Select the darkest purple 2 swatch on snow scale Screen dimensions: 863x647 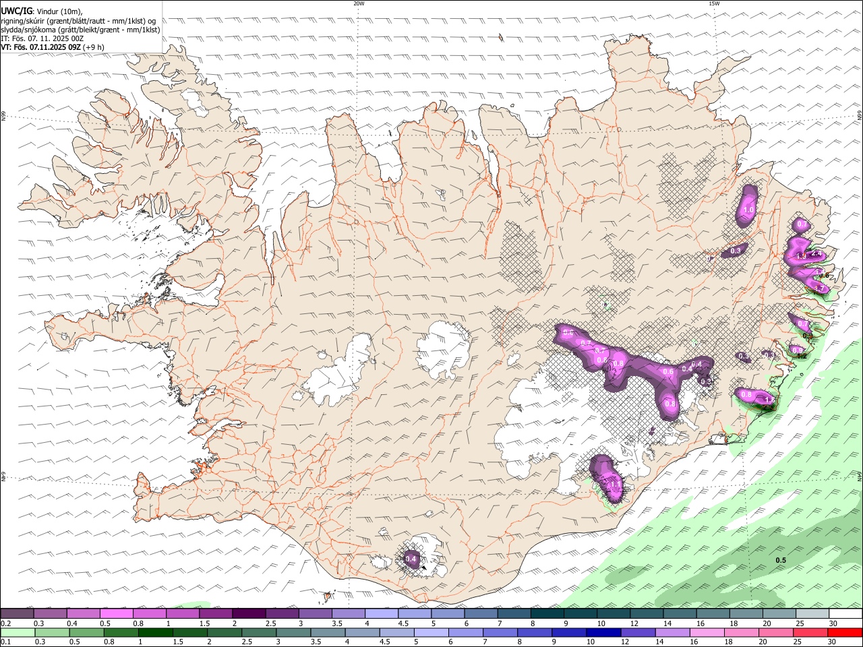249,613
